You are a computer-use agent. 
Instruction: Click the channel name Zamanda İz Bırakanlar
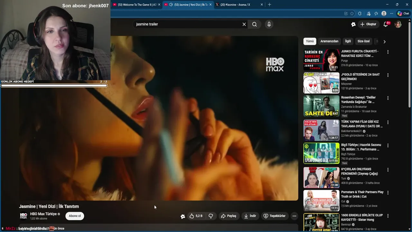click(x=354, y=107)
